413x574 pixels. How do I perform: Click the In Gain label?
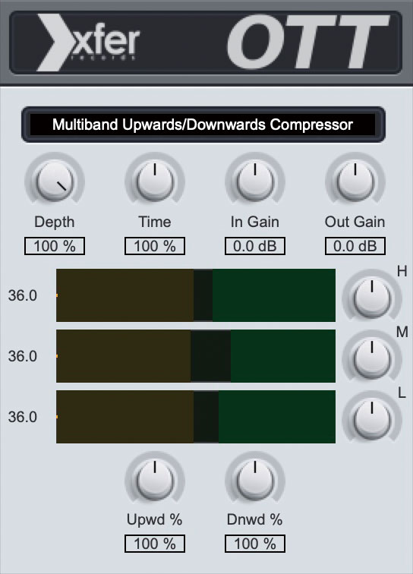[x=255, y=222]
